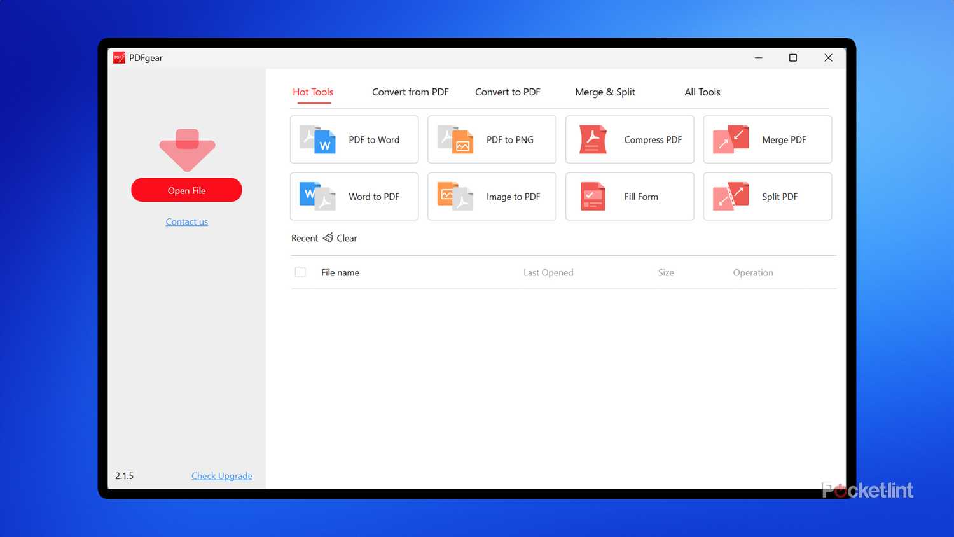Go to the Convert to PDF tab

pyautogui.click(x=508, y=92)
